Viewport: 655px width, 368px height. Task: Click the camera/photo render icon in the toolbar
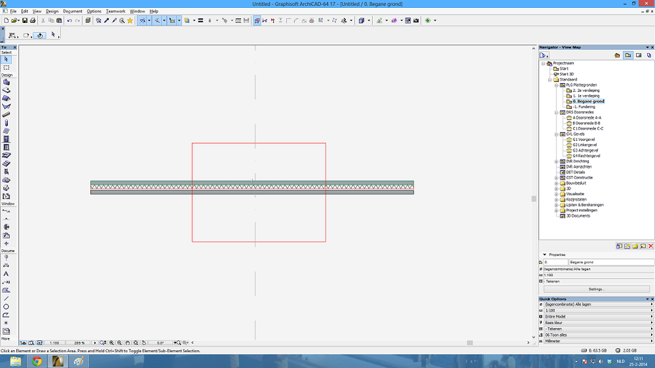click(x=416, y=20)
